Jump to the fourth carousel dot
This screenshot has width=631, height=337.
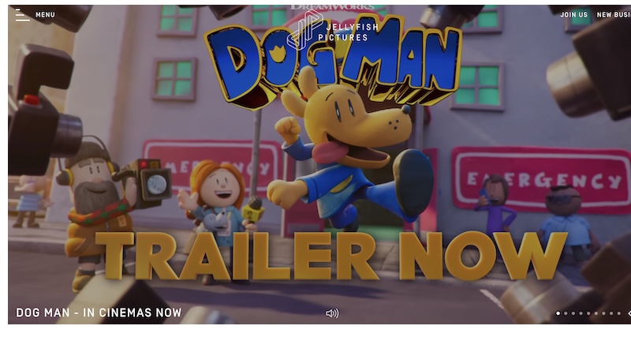pos(581,313)
